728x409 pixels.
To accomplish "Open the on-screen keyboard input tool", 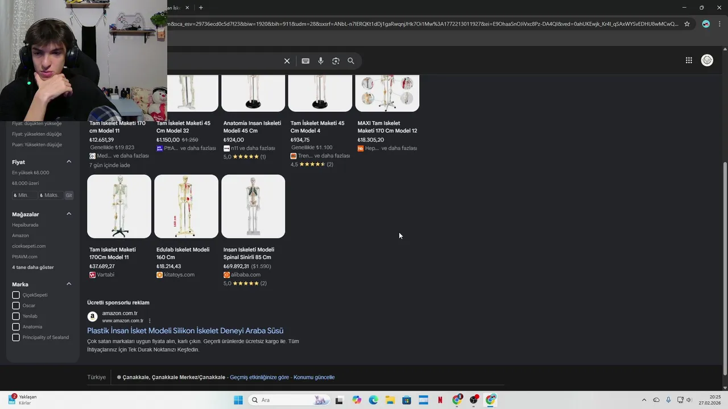I will click(x=305, y=61).
